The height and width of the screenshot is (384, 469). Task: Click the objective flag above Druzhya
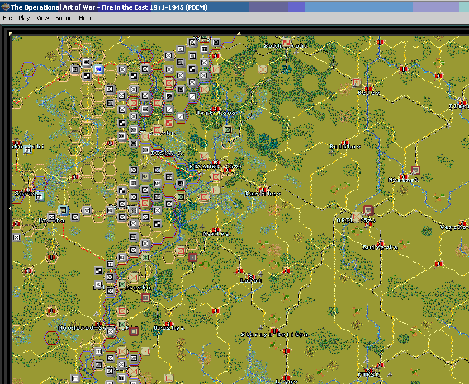coord(169,324)
